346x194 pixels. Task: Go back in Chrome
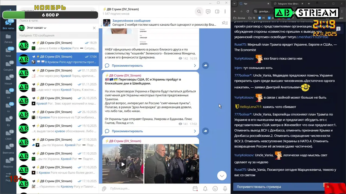pyautogui.click(x=235, y=11)
